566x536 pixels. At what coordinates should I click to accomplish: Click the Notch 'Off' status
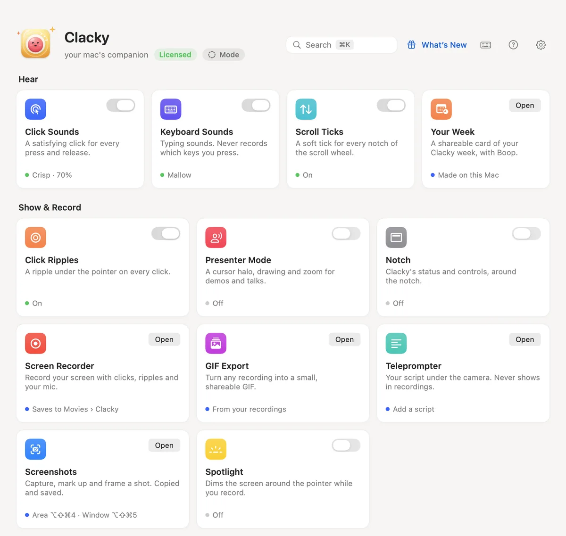pos(398,303)
